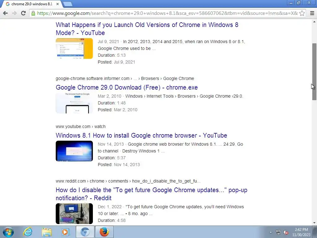Open Firefox from the taskbar
317x238 pixels.
(104, 232)
